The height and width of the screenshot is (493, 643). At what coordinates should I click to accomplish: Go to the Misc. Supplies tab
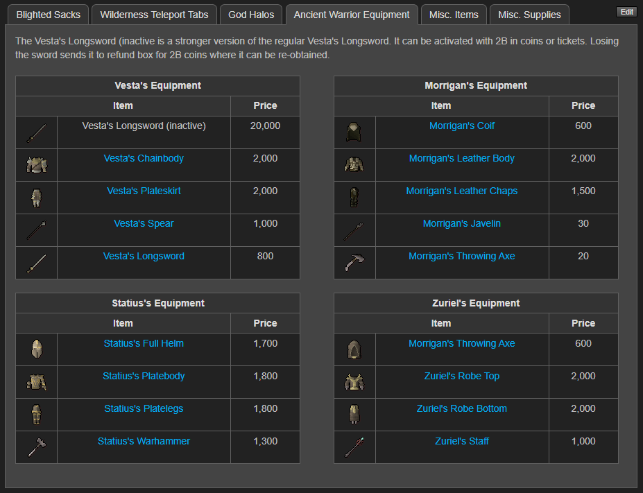529,15
